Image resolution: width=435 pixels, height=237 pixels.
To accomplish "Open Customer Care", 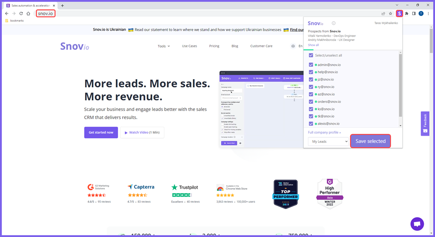I will pyautogui.click(x=261, y=46).
